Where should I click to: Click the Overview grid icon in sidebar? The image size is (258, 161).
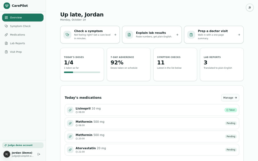tap(6, 18)
